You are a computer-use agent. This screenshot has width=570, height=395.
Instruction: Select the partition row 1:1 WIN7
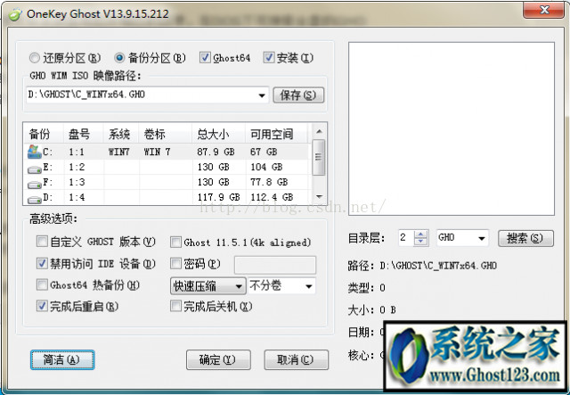click(167, 152)
